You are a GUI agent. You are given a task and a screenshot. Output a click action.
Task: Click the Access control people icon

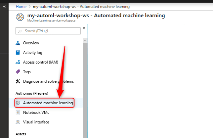(18, 62)
